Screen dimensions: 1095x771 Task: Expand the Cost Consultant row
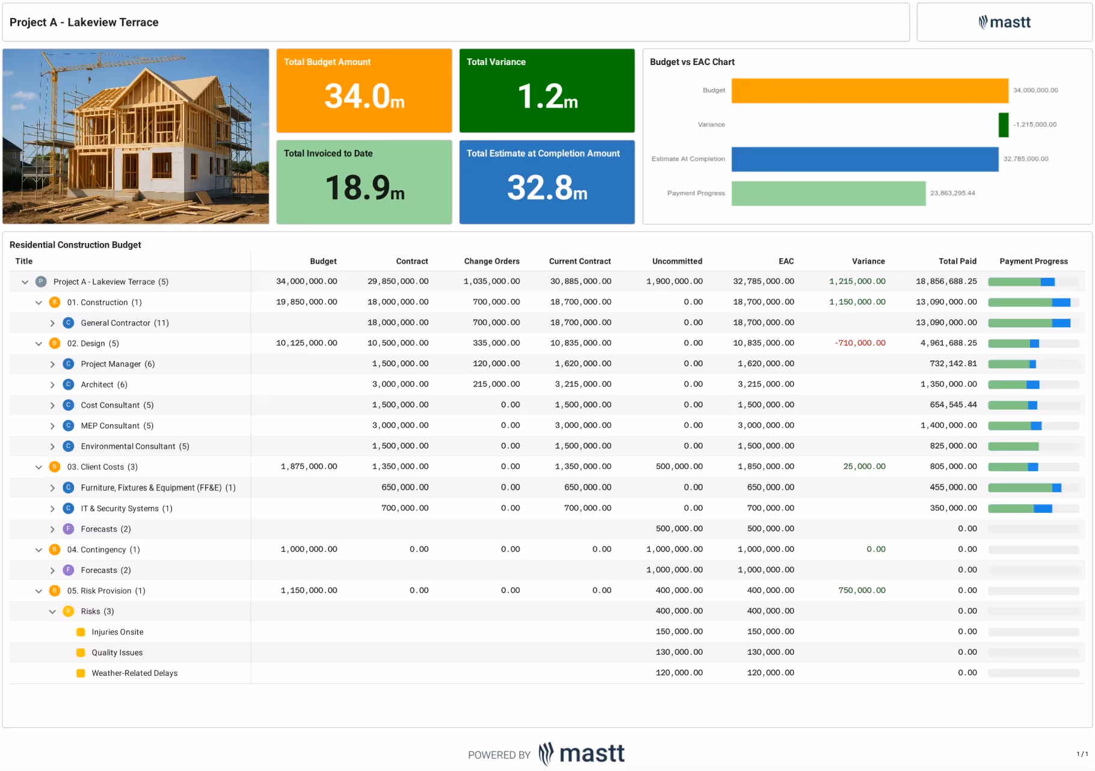click(53, 404)
